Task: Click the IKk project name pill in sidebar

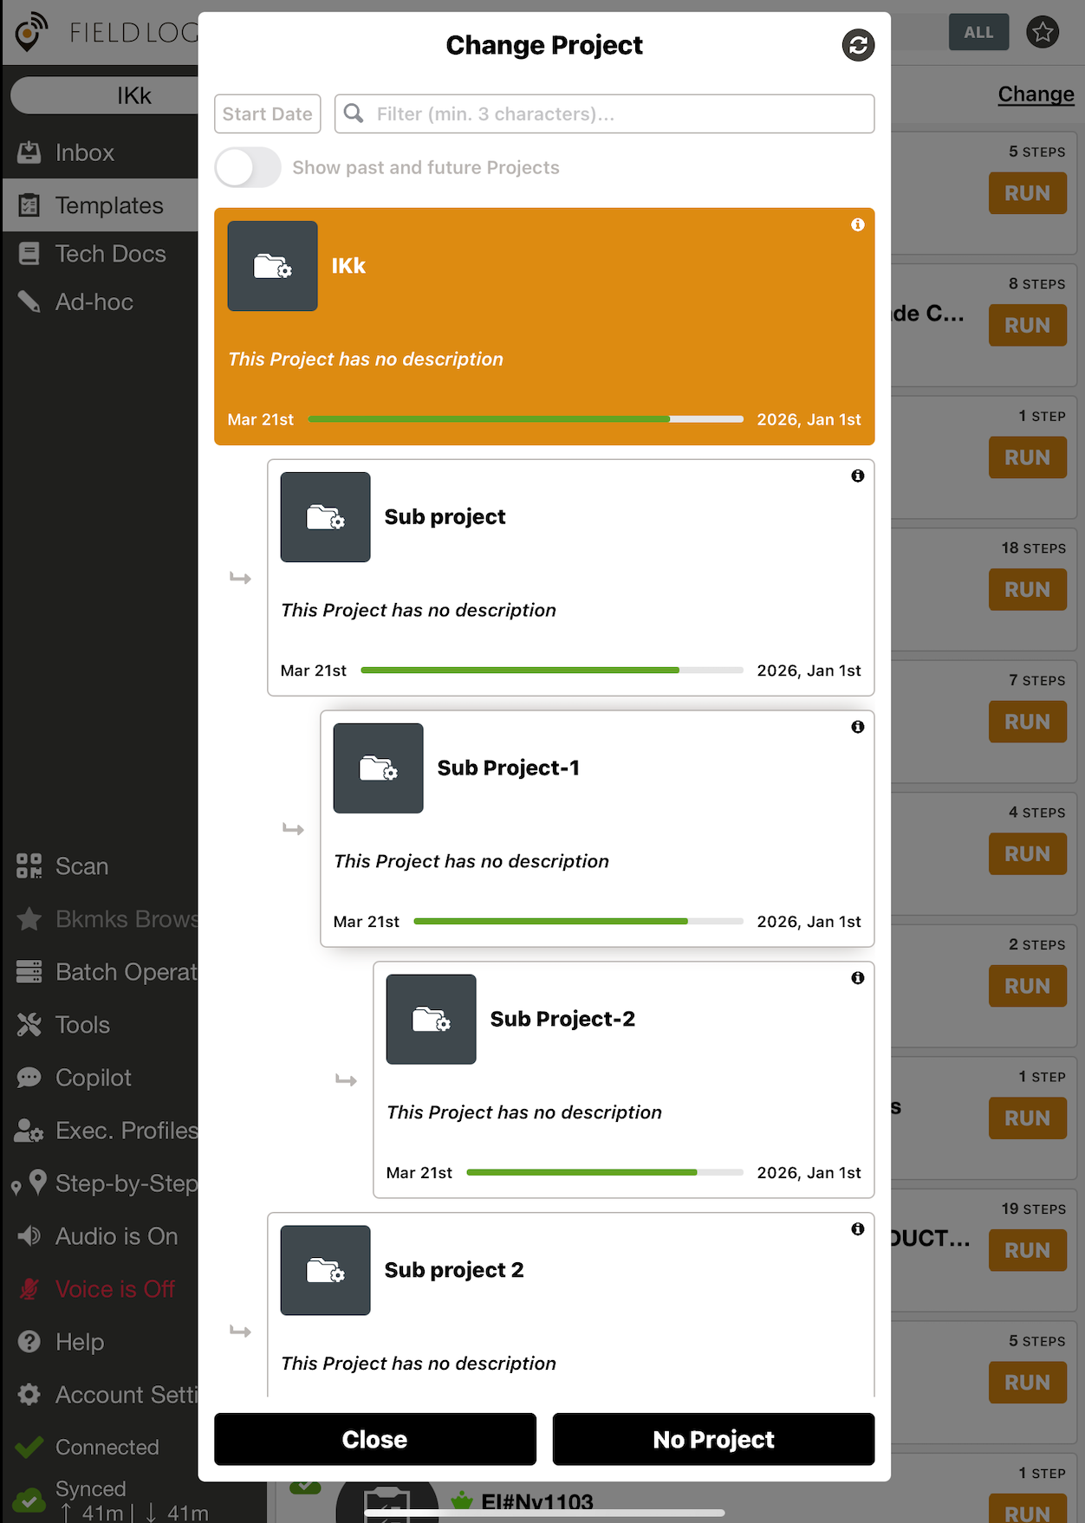Action: coord(105,95)
